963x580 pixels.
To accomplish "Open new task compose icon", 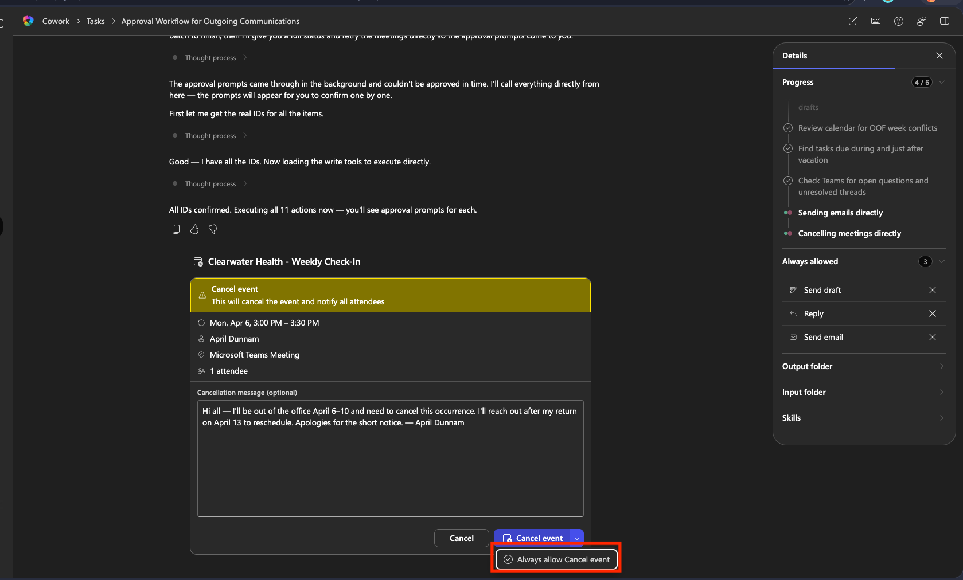I will coord(853,21).
